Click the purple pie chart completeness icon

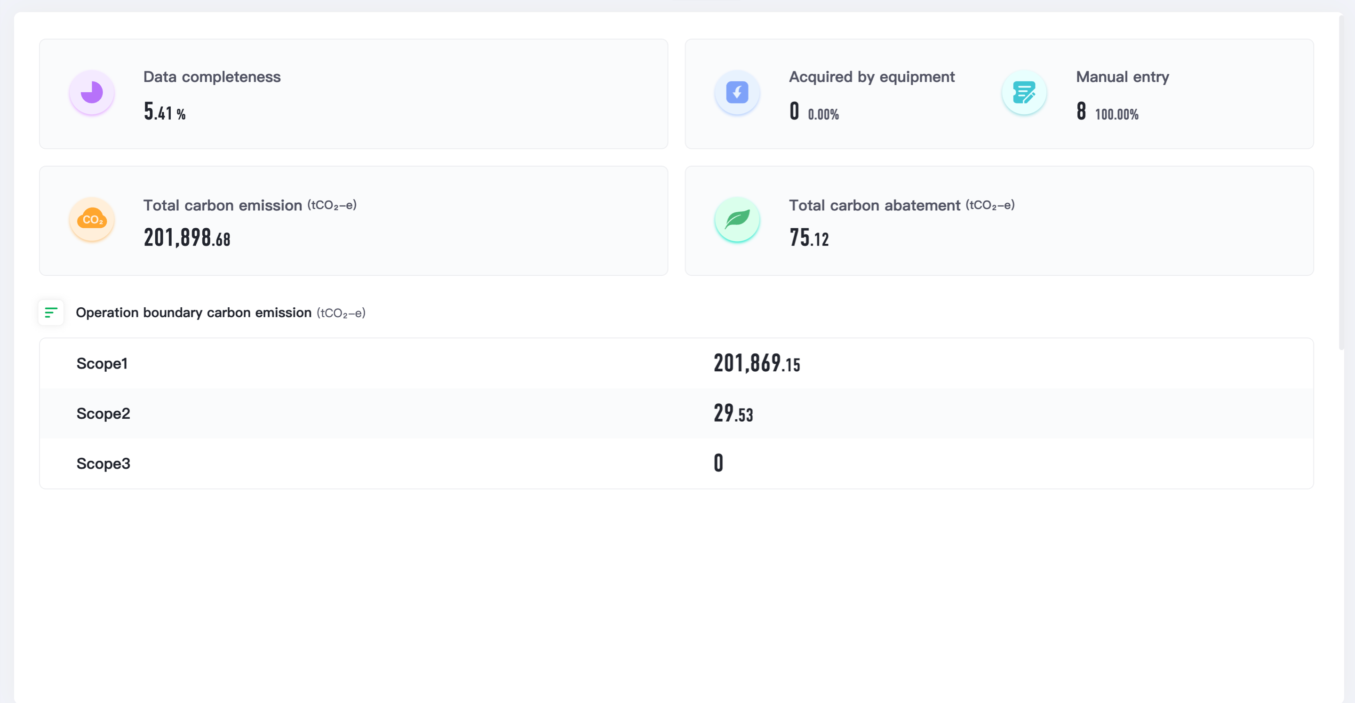pyautogui.click(x=92, y=93)
